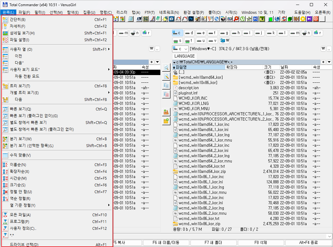Image resolution: width=333 pixels, height=247 pixels.
Task: Launch PowerShell from the toolbar
Action: tap(139, 19)
